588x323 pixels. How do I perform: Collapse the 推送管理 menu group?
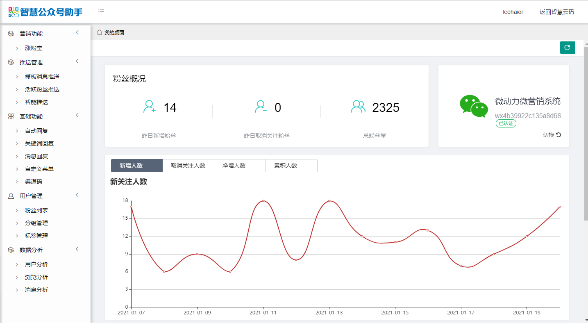tap(77, 61)
